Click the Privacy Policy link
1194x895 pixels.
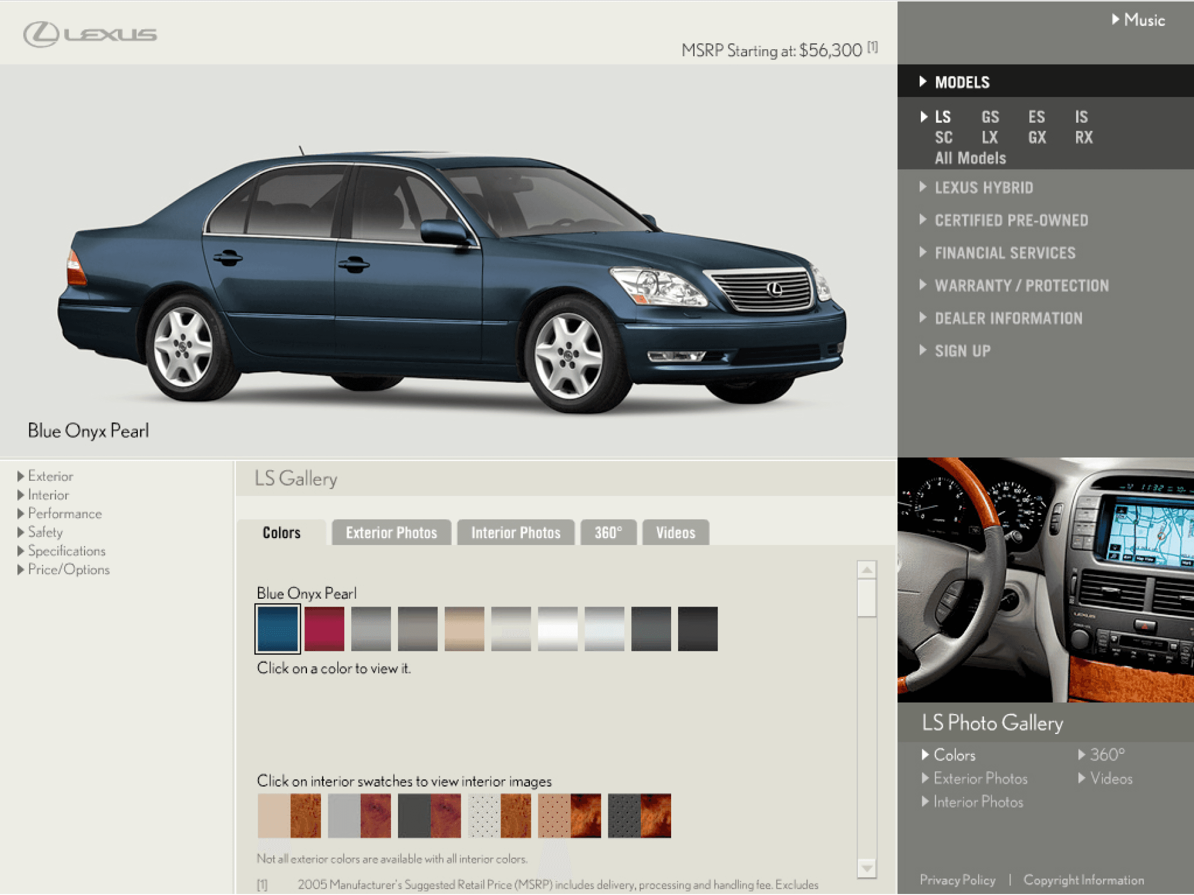pyautogui.click(x=957, y=880)
